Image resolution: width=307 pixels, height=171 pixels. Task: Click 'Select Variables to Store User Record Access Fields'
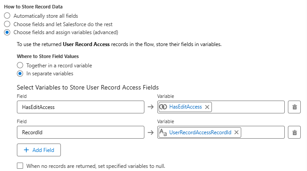[x=88, y=87]
